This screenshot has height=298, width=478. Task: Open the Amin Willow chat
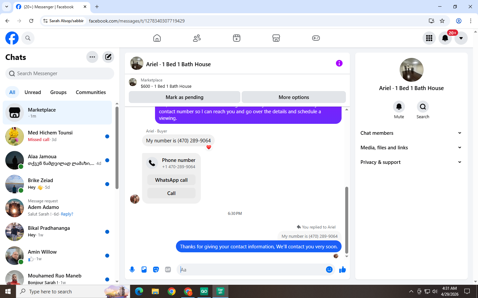(57, 256)
